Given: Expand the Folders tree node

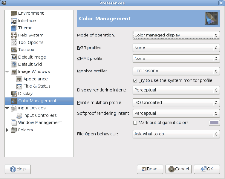Looking at the screenshot, I should [7, 130].
